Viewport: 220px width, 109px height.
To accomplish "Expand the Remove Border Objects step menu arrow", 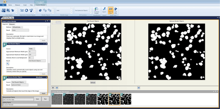I will (44, 77).
